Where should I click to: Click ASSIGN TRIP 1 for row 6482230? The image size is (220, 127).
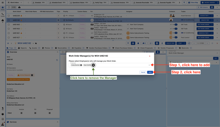tap(205, 16)
